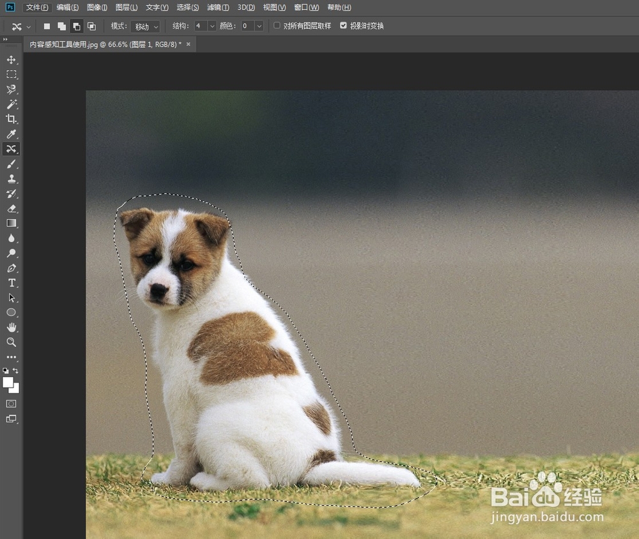Image resolution: width=639 pixels, height=539 pixels.
Task: Choose New Selection mode in options bar
Action: coord(47,26)
